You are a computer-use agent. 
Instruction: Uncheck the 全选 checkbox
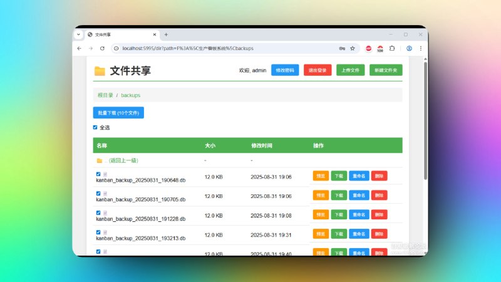pos(95,127)
